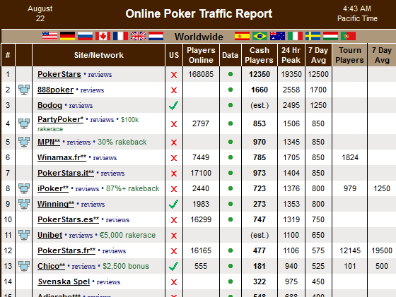Open the MPN network link
This screenshot has width=396, height=297.
(x=49, y=142)
